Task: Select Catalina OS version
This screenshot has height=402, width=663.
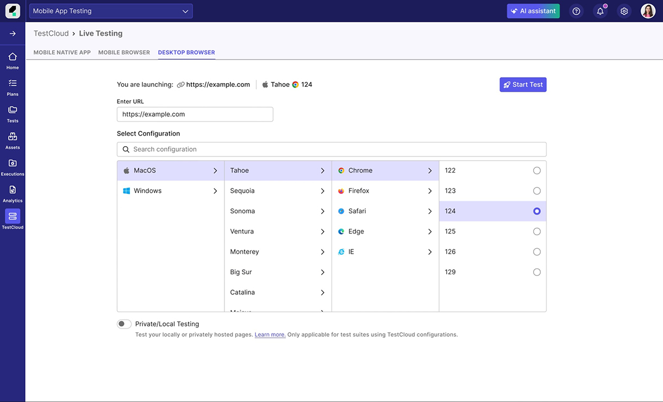Action: point(278,292)
